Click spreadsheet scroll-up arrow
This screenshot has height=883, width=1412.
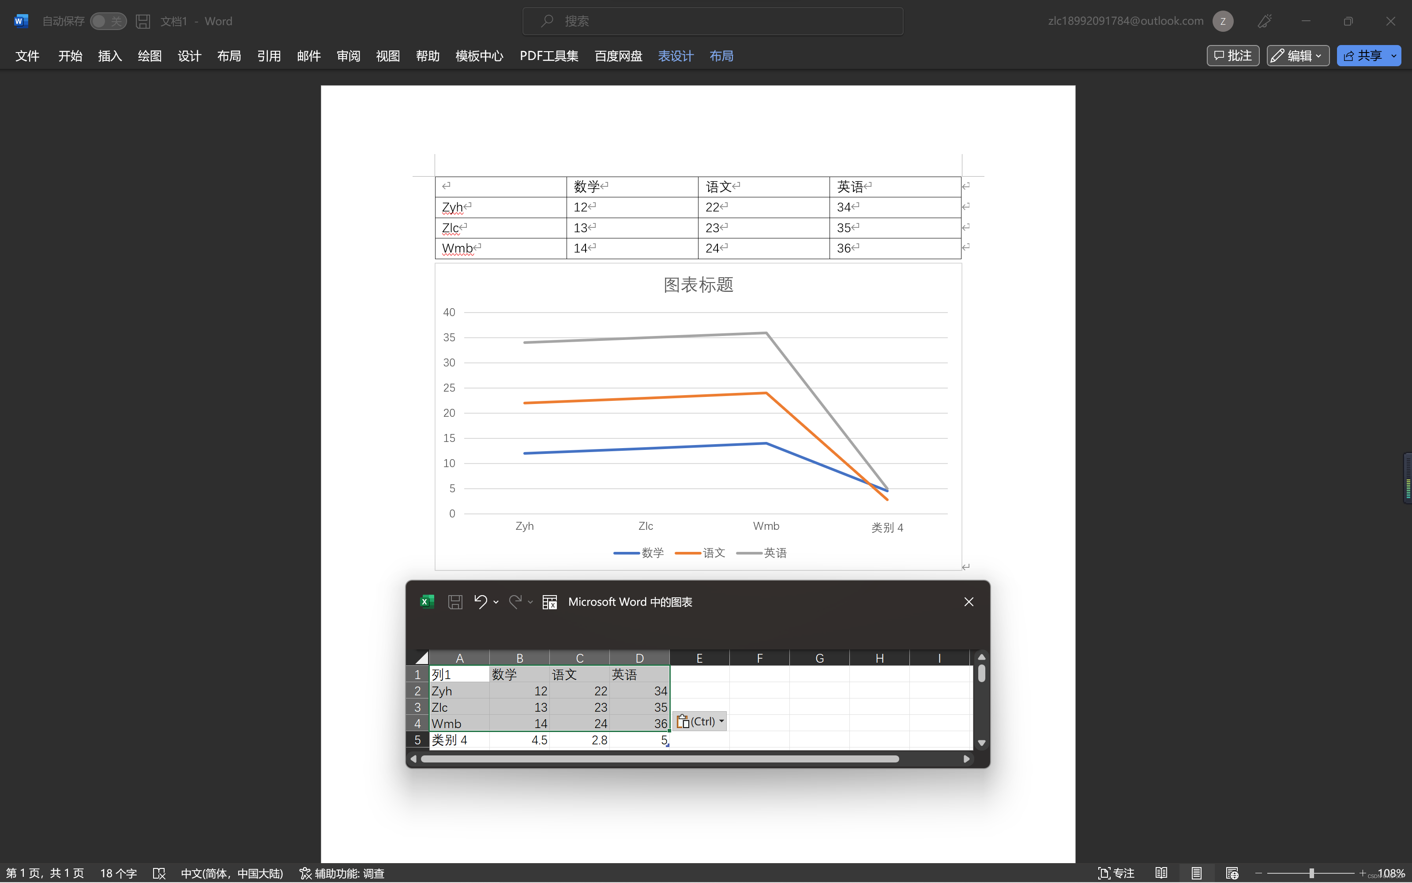click(981, 657)
